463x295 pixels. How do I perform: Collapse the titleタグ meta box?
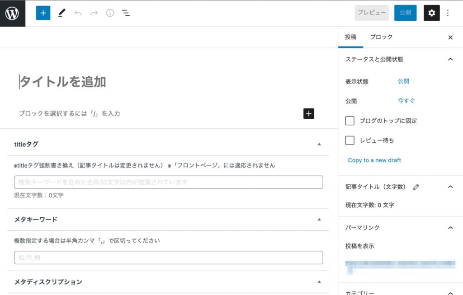click(319, 144)
